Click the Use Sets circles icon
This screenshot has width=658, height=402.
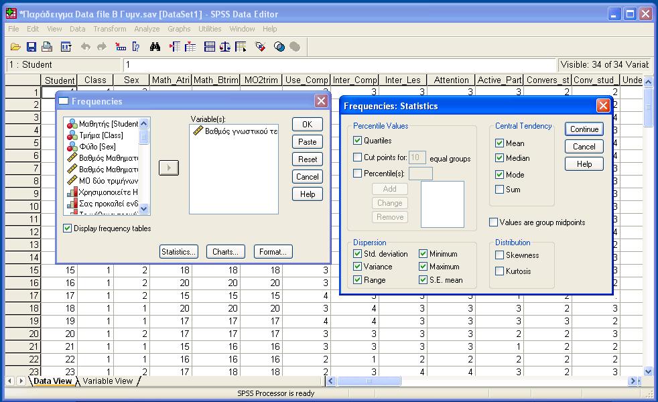[279, 47]
